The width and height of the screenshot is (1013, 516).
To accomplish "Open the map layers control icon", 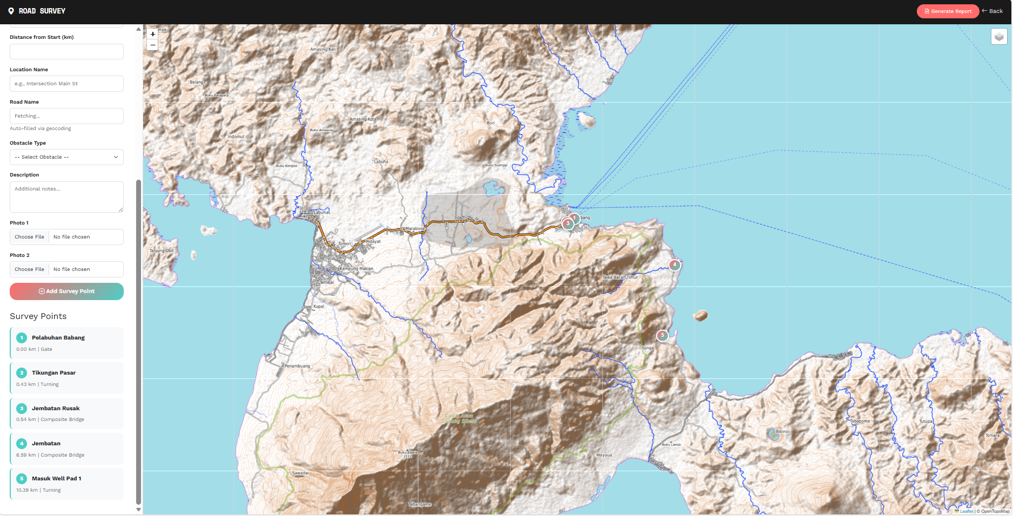I will 999,37.
